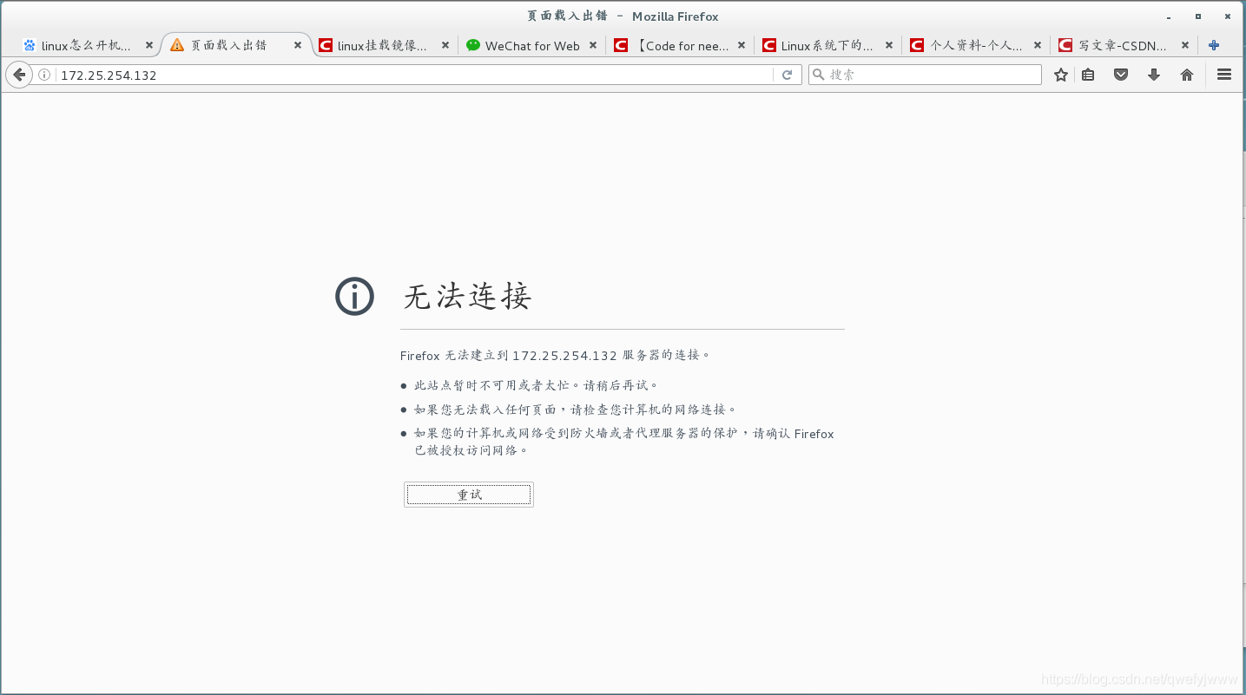Click the large info circle icon on error page
This screenshot has height=695, width=1246.
pyautogui.click(x=354, y=297)
